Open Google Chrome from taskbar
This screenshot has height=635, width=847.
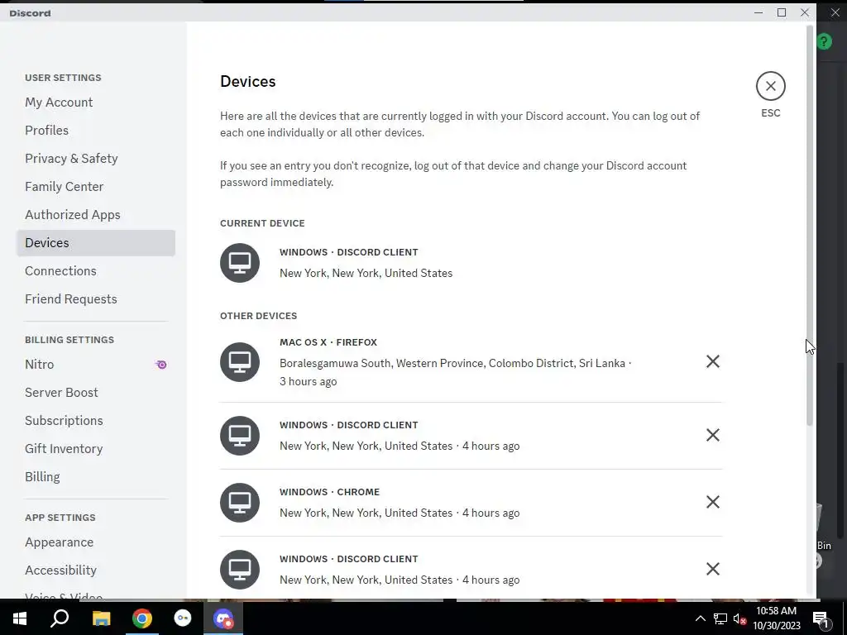[x=142, y=618]
